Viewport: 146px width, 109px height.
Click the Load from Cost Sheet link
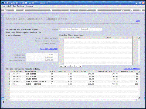pyautogui.click(x=49, y=49)
